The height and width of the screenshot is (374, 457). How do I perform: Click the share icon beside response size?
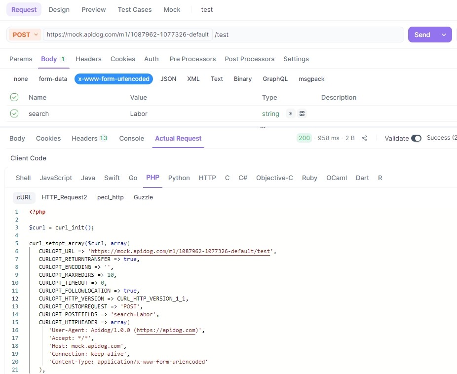coord(364,138)
